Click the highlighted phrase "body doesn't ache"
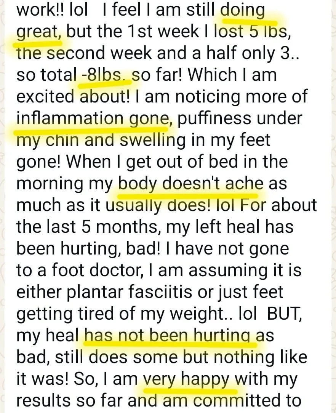 (191, 184)
